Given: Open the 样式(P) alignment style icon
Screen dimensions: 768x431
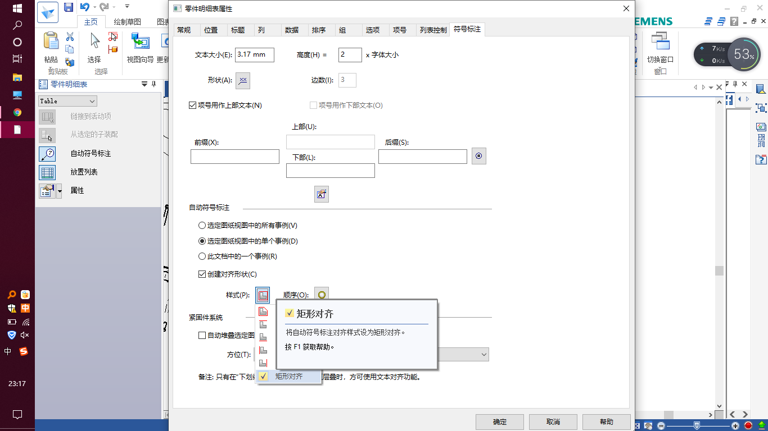Looking at the screenshot, I should pyautogui.click(x=261, y=294).
